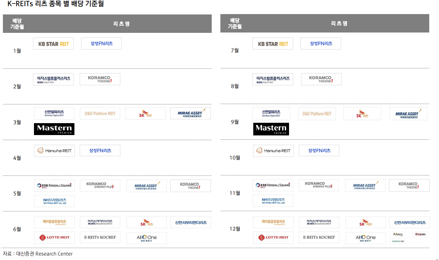
Task: Click 제이알글로벌리츠 logo in the 6월 row
Action: (x=55, y=222)
